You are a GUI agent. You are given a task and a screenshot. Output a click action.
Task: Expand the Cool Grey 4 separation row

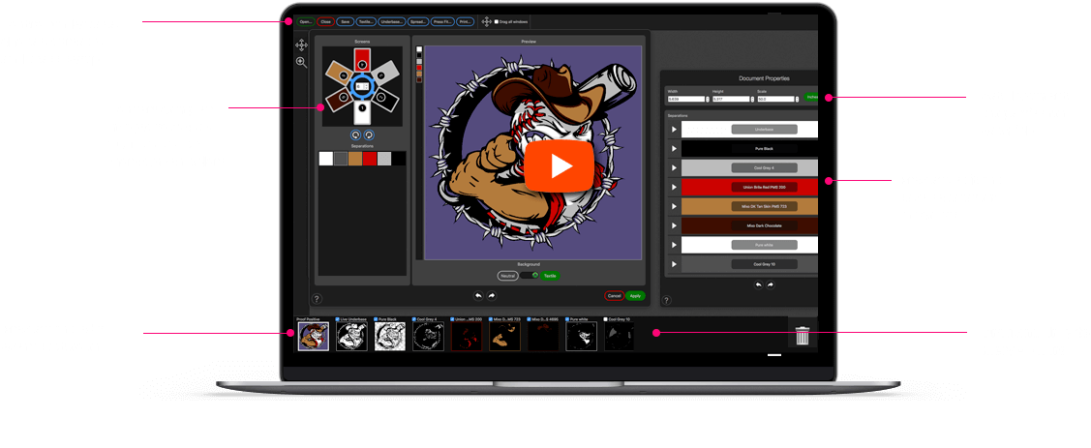click(674, 167)
